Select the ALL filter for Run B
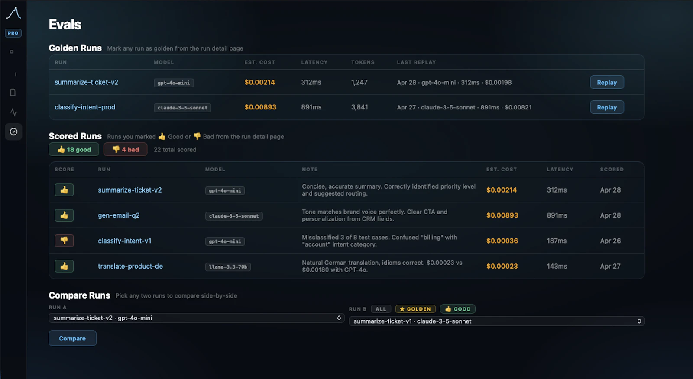 pos(381,309)
